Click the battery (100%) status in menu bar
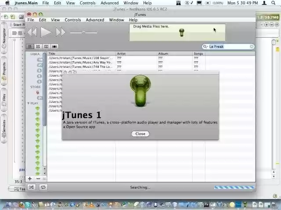Screen dimensions: 281x210 (x=214, y=3)
